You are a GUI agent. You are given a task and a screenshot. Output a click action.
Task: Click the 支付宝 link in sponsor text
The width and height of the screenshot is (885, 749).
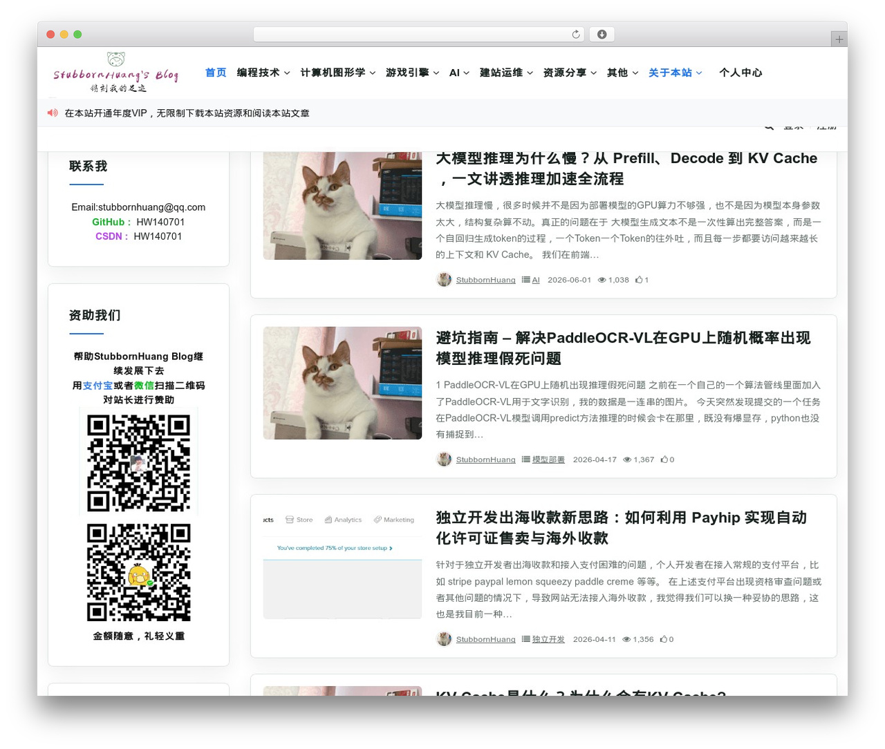tap(97, 386)
